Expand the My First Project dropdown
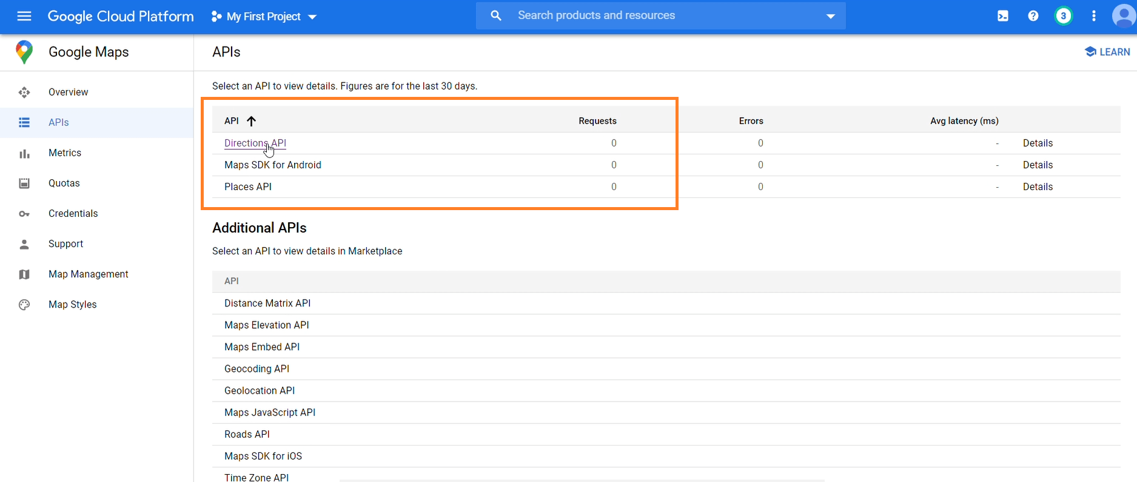 (x=312, y=17)
